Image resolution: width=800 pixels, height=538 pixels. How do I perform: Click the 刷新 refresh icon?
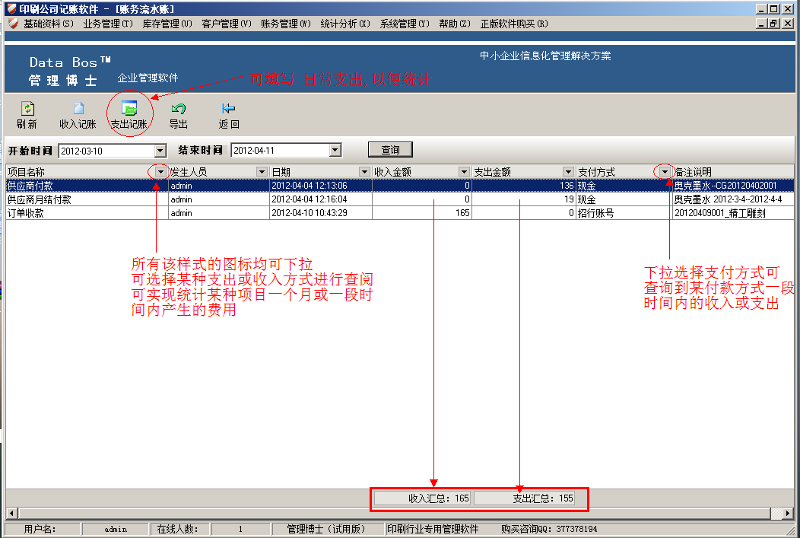pyautogui.click(x=27, y=110)
